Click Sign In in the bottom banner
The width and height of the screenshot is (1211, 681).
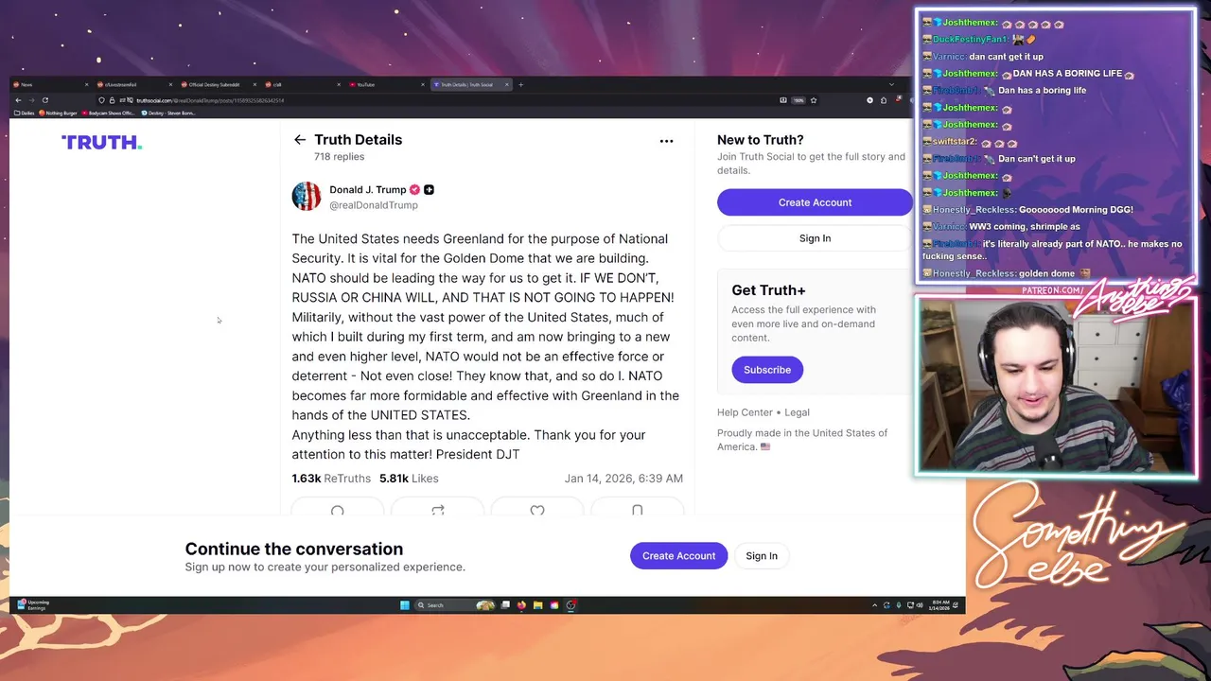[x=762, y=556]
